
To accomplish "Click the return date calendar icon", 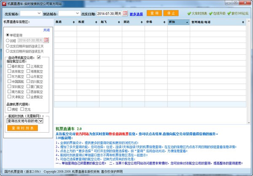I will pyautogui.click(x=46, y=40).
